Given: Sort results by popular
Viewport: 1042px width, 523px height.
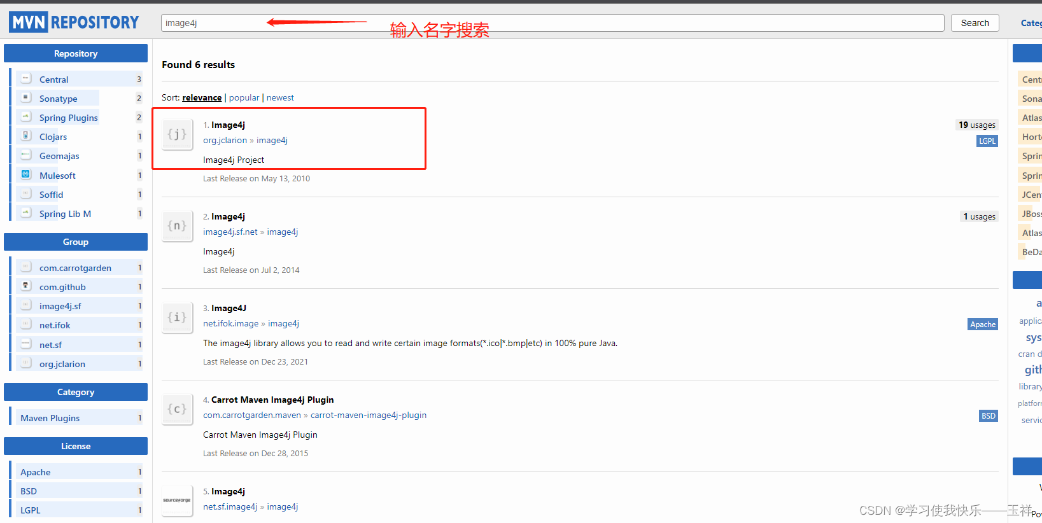Looking at the screenshot, I should pos(244,97).
